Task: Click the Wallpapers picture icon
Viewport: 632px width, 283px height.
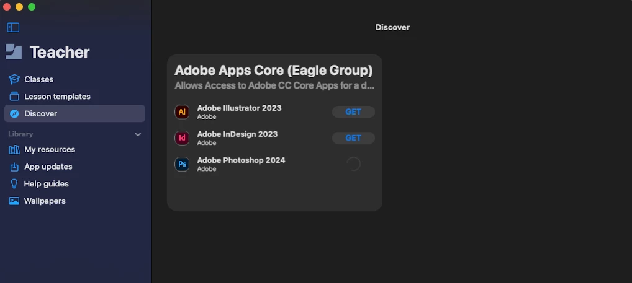Action: 14,201
